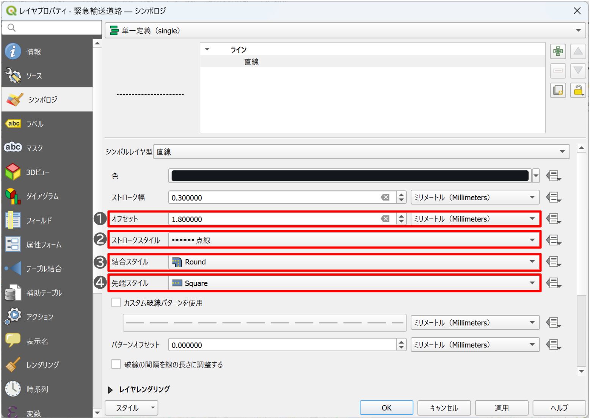Clear the オフセット value
Viewport: 590px width, 418px height.
(x=385, y=219)
